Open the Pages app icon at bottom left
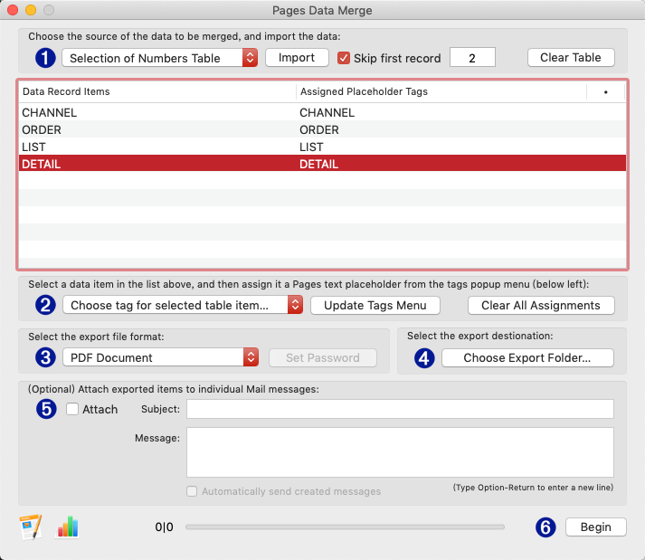 [x=31, y=527]
